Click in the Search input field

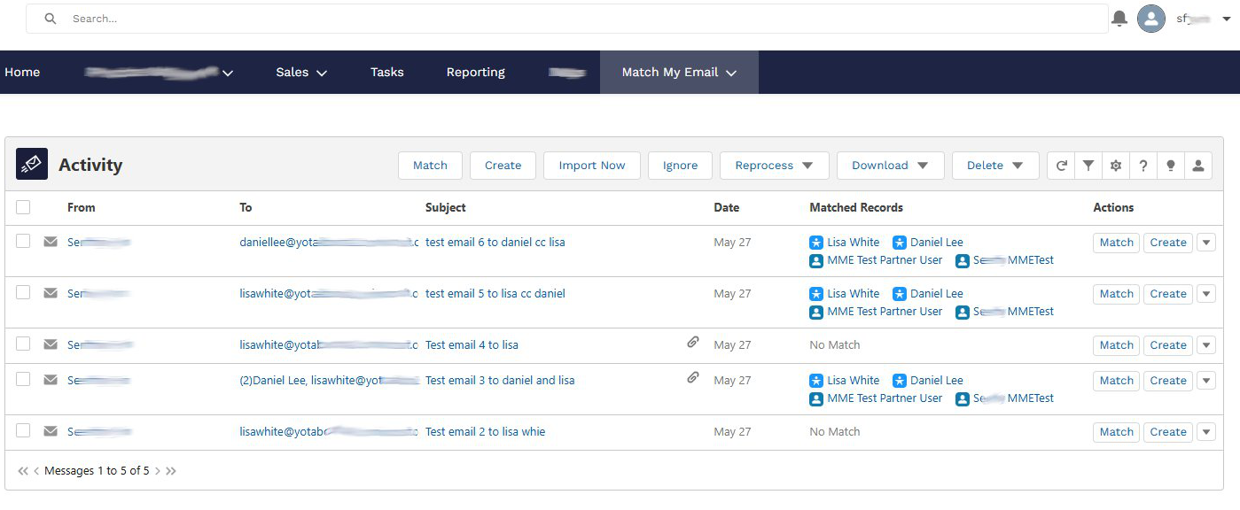coord(567,19)
